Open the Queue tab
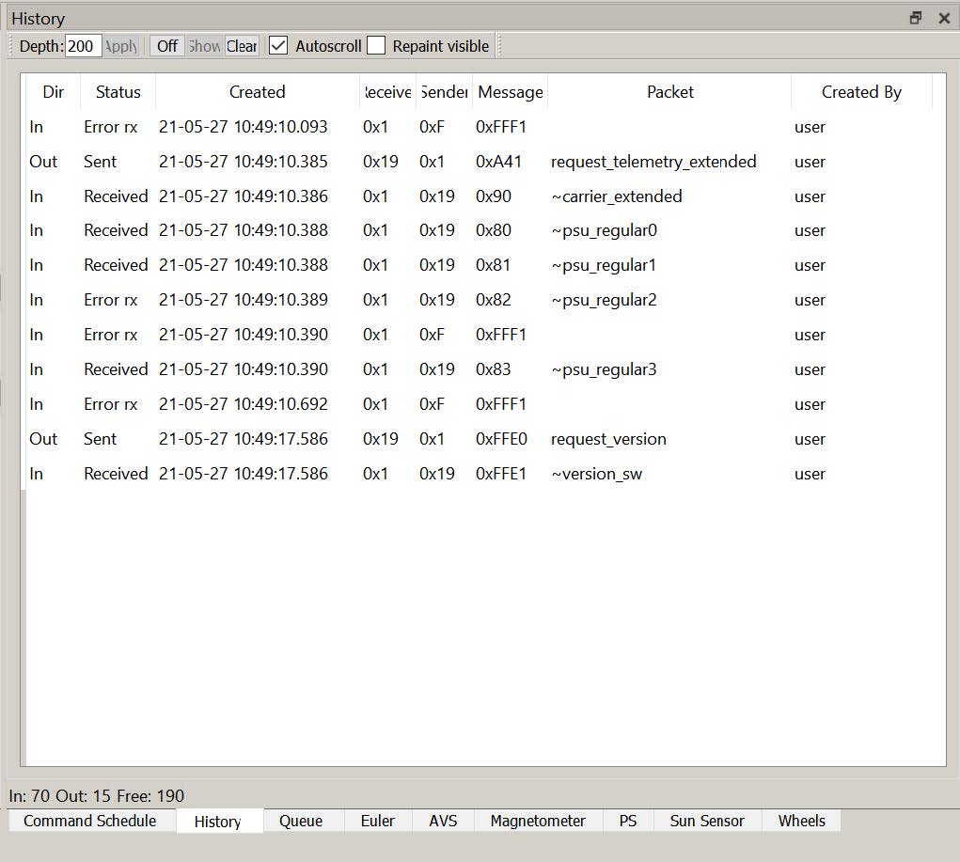The width and height of the screenshot is (960, 862). (301, 821)
